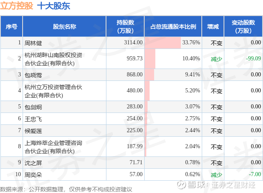Click the -99.09 change value
The width and height of the screenshot is (263, 193).
tap(252, 59)
